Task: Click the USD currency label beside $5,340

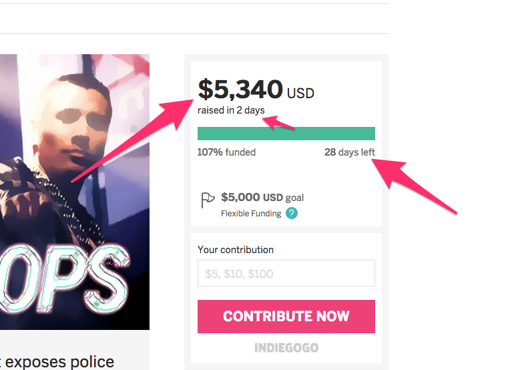Action: click(x=300, y=94)
